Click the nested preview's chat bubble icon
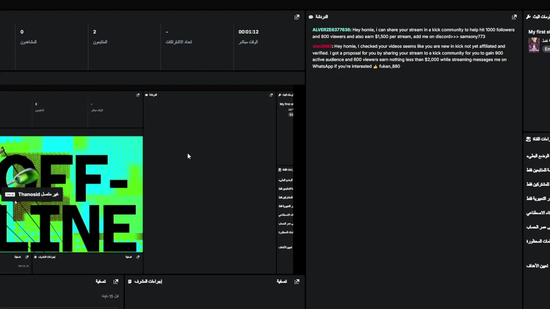 pyautogui.click(x=146, y=95)
